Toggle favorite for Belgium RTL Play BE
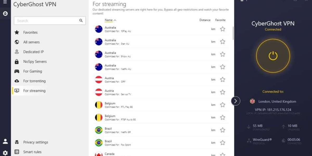Image resolution: width=312 pixels, height=156 pixels. coord(223,105)
